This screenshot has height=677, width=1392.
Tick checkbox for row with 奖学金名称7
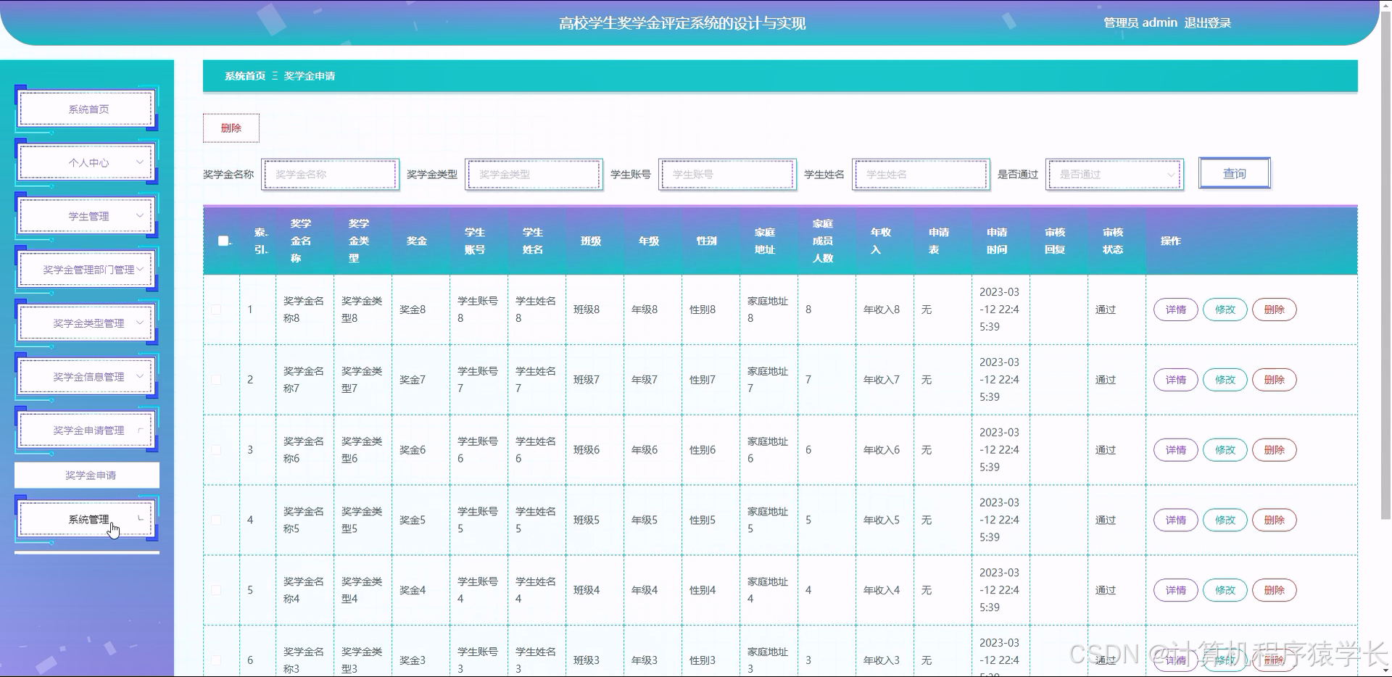coord(216,380)
